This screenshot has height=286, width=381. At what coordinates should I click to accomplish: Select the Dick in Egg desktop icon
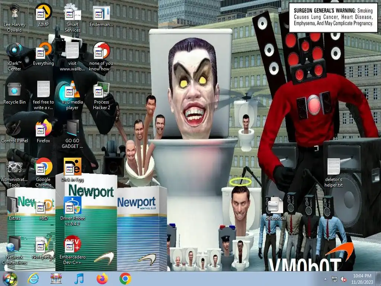[x=73, y=170]
